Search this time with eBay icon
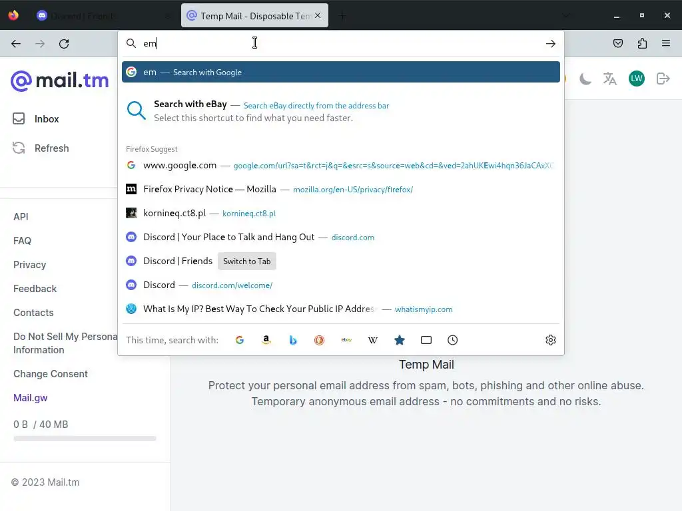Viewport: 682px width, 511px height. coord(346,340)
